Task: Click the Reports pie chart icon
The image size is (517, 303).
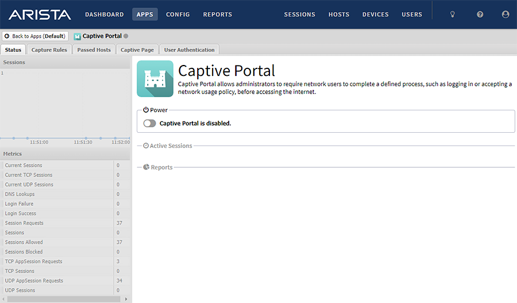Action: (146, 167)
